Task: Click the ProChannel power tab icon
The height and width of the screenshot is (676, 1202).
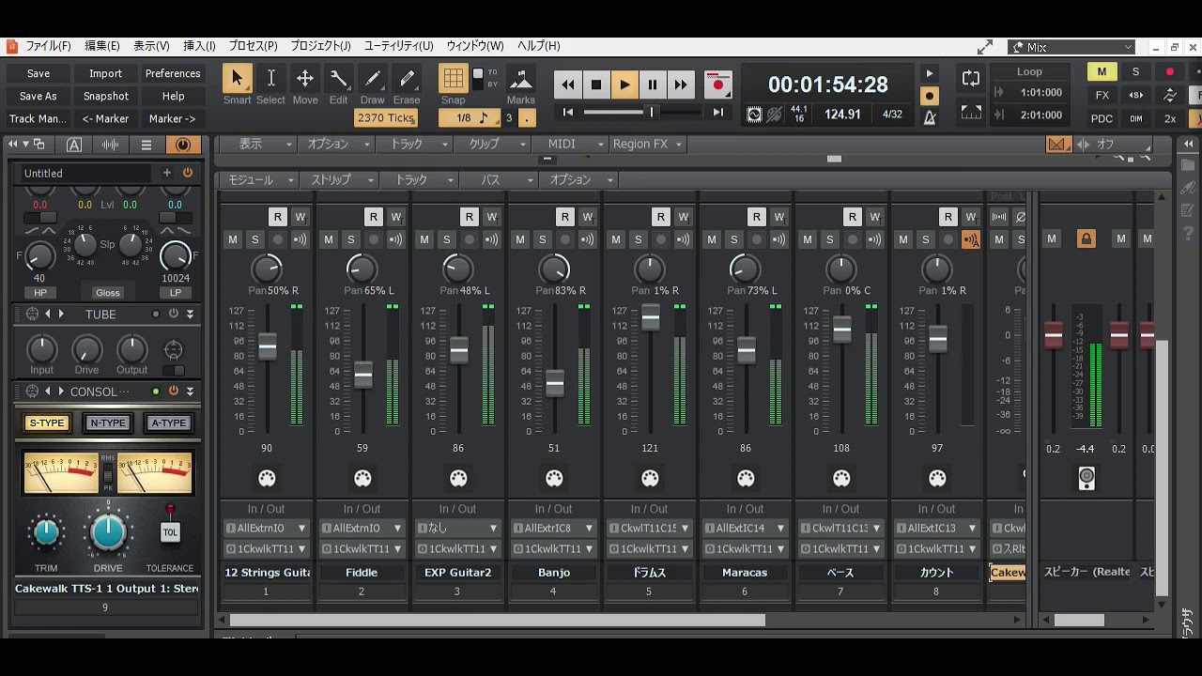Action: [183, 145]
